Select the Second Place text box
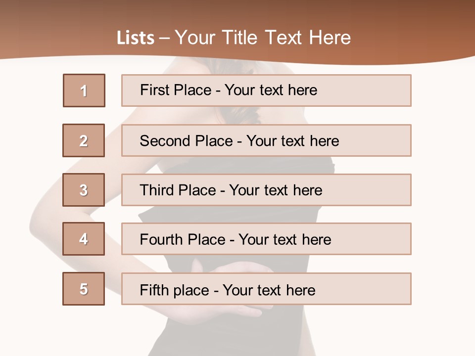Screen dimensions: 475x356 [266, 140]
